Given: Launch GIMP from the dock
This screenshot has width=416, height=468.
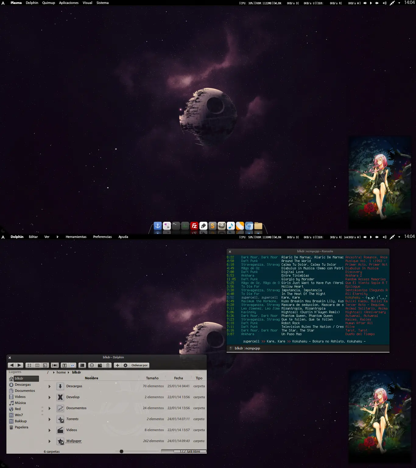Looking at the screenshot, I should pos(222,226).
